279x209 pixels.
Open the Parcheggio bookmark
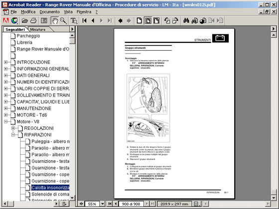(28, 36)
